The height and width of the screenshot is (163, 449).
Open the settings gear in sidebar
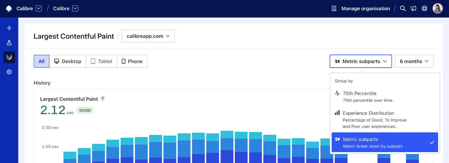tap(9, 72)
